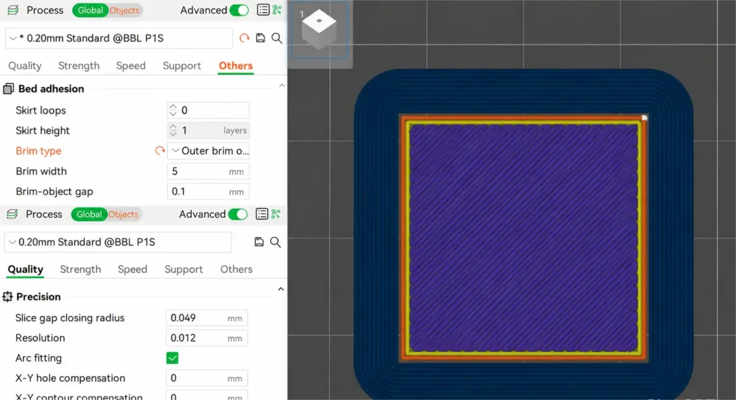Click the upper Process panel layers icon
736x400 pixels.
[x=13, y=10]
